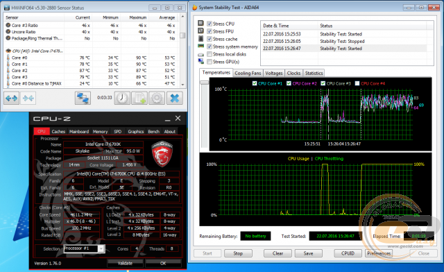Click HWiNFO64 title bar app icon
444x272 pixels.
[7, 8]
